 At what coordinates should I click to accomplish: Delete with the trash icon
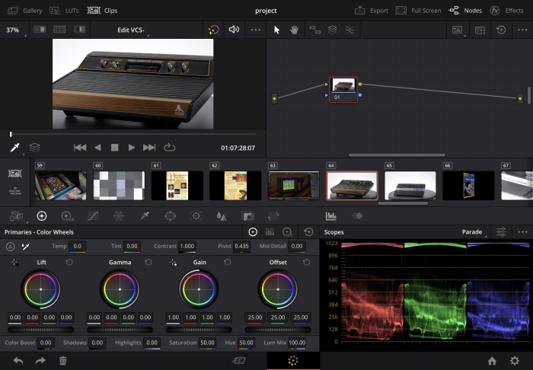tap(62, 361)
